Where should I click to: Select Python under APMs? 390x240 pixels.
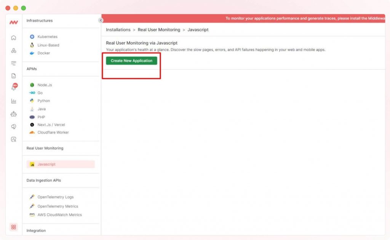pos(43,100)
